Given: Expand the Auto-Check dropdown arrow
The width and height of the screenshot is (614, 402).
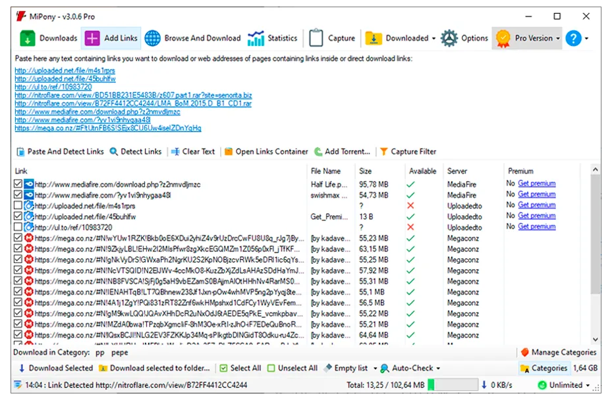Looking at the screenshot, I should coord(438,368).
